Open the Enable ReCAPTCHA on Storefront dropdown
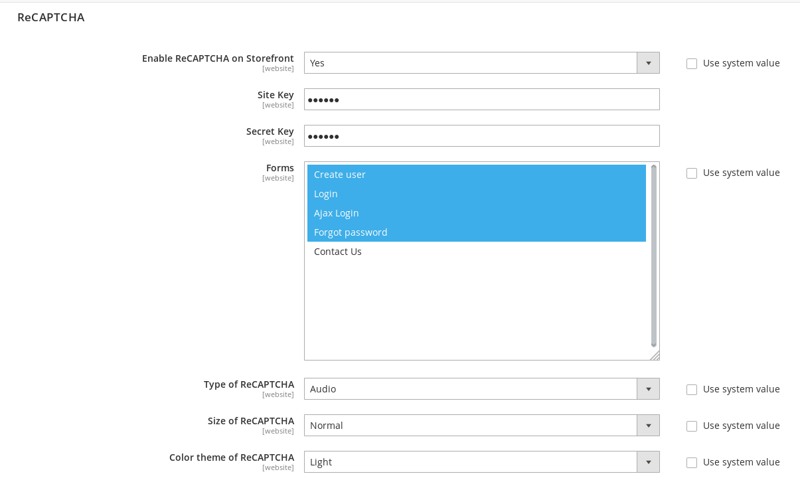Viewport: 800px width, 490px height. pyautogui.click(x=481, y=63)
